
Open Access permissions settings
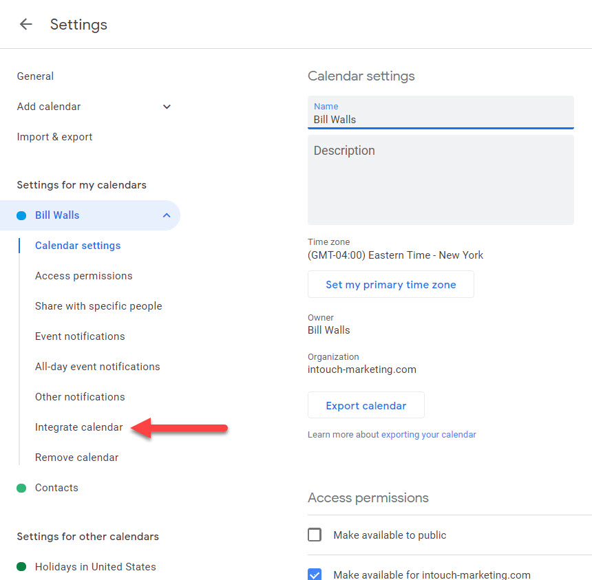coord(83,276)
